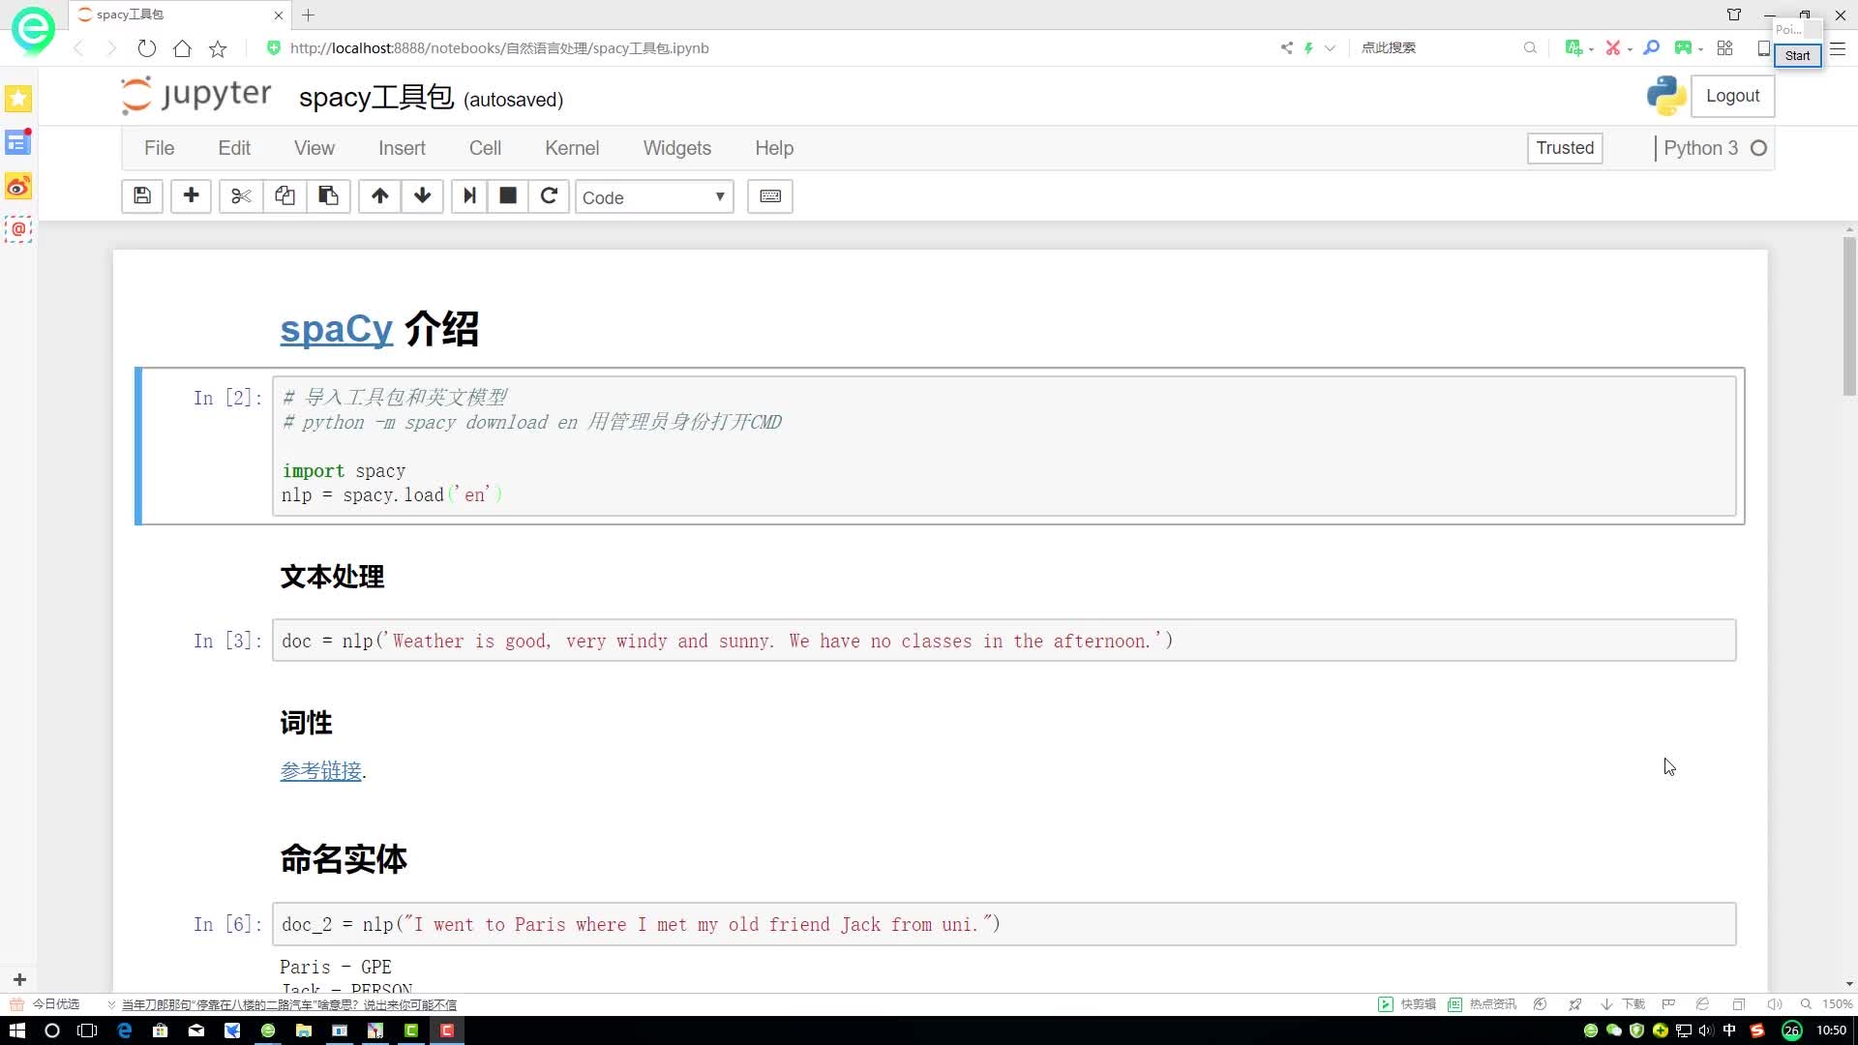Expand the screenshot tool dropdown arrow
The height and width of the screenshot is (1045, 1858).
1630,48
